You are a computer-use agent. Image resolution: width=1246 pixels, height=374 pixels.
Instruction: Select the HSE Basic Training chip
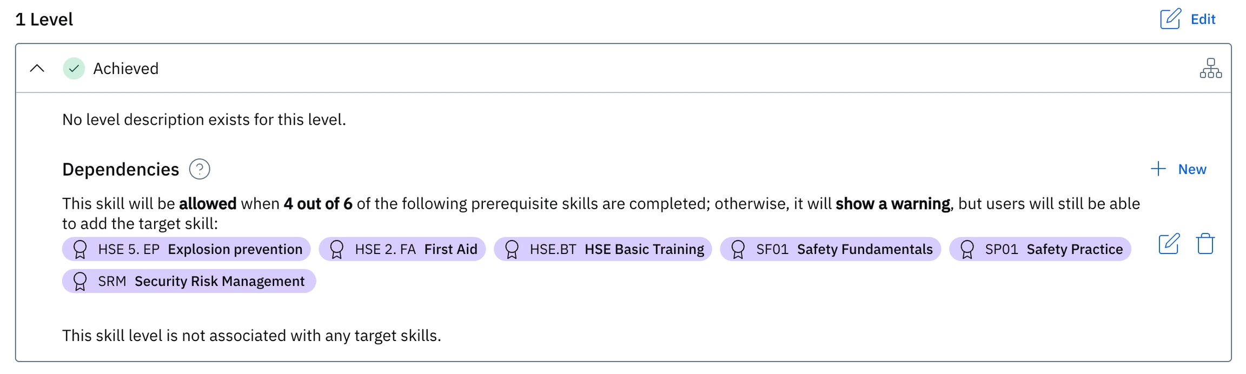[x=602, y=249]
